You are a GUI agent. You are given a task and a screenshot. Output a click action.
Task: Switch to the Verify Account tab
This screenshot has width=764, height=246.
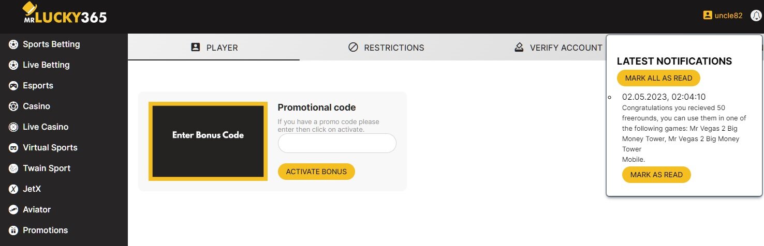point(558,48)
